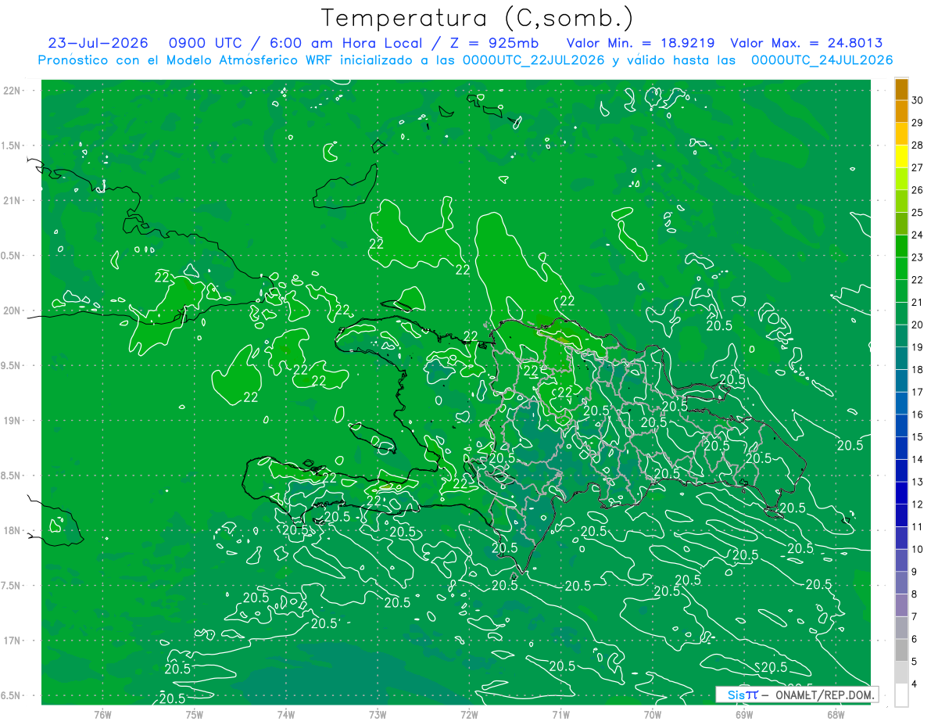
Task: Click the '69W' longitude axis label
Action: tap(744, 715)
